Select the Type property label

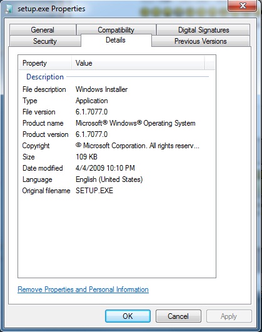[x=30, y=101]
